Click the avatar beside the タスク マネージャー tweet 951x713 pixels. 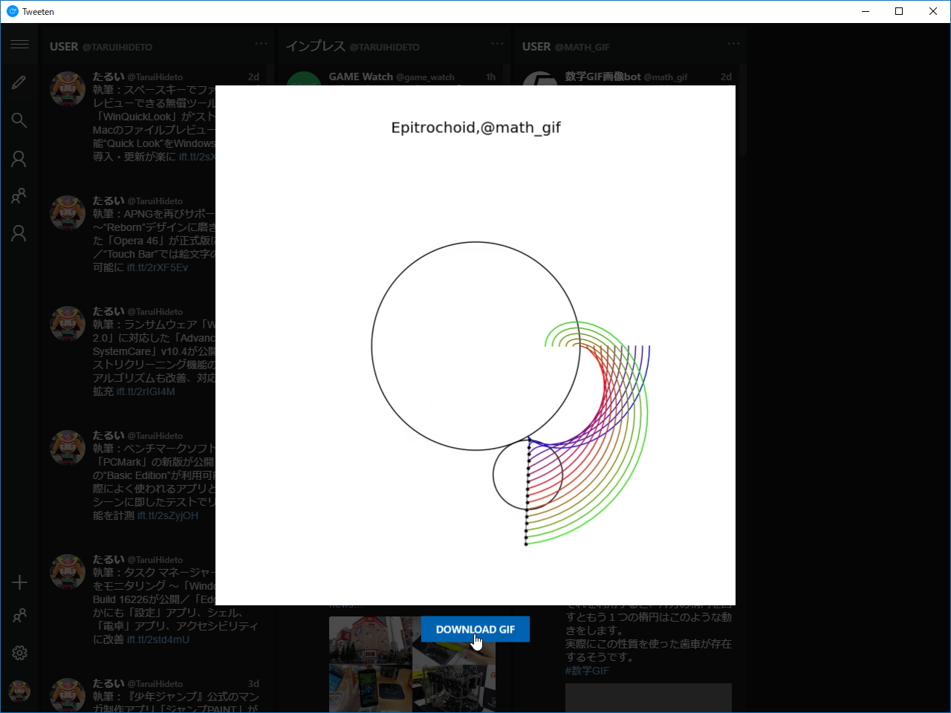click(68, 572)
